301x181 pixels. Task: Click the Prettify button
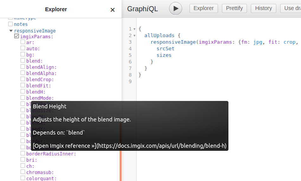click(x=234, y=8)
